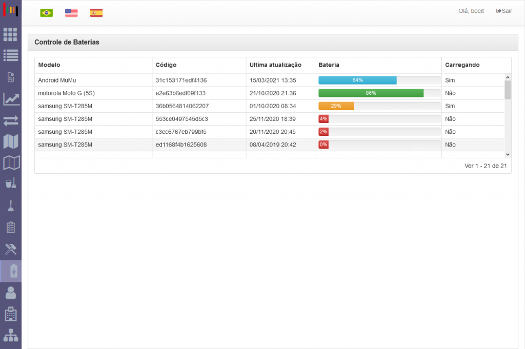The image size is (525, 349).
Task: Click the 29% orange battery bar
Action: click(x=336, y=106)
